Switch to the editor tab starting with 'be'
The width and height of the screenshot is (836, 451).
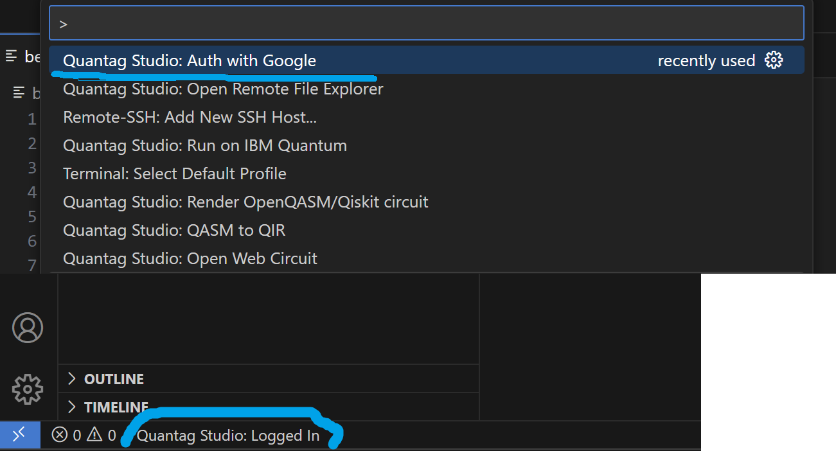(x=26, y=57)
